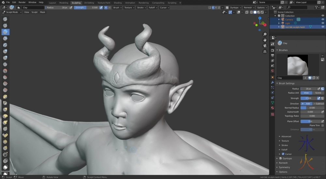Zoom the viewport with the magnifier icon
The width and height of the screenshot is (326, 179).
pos(265,34)
